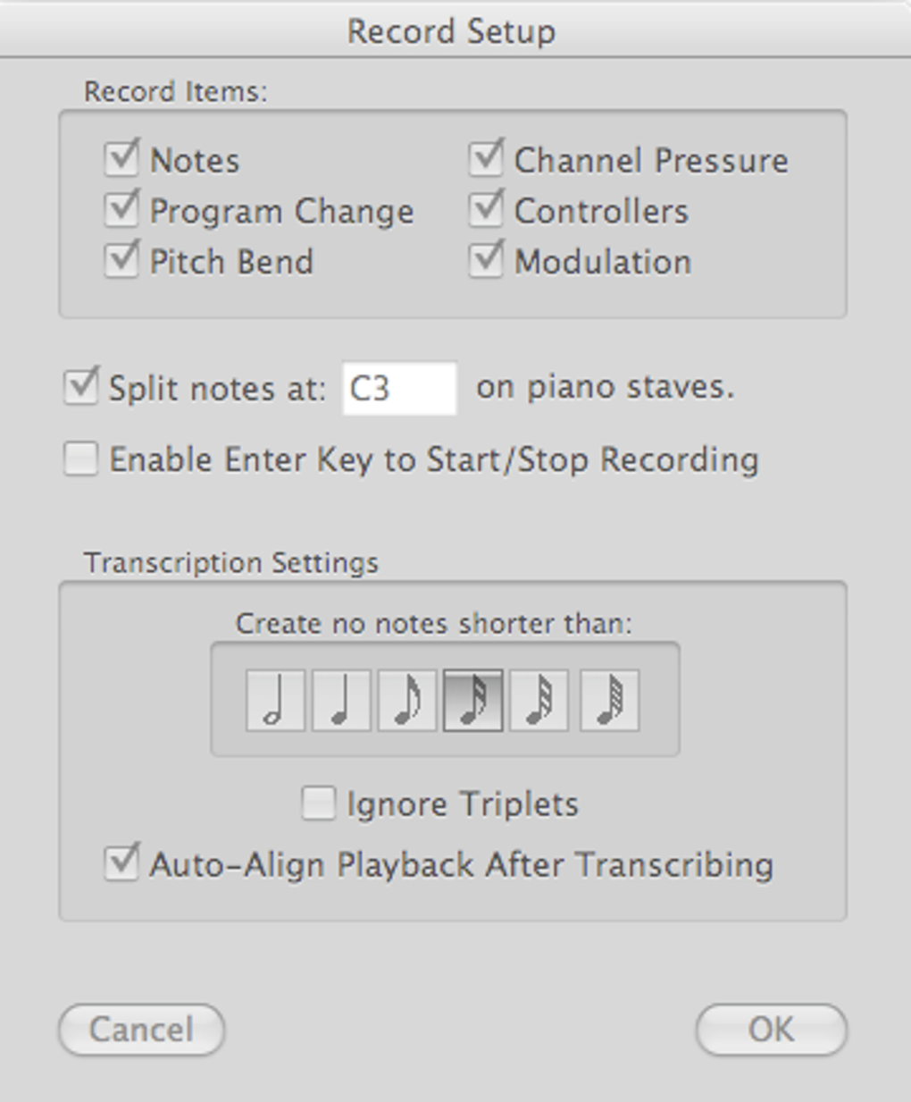
Task: Confirm settings with OK button
Action: click(771, 1030)
